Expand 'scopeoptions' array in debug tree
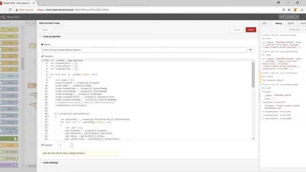Screen dimensions: 306x172 263,115
